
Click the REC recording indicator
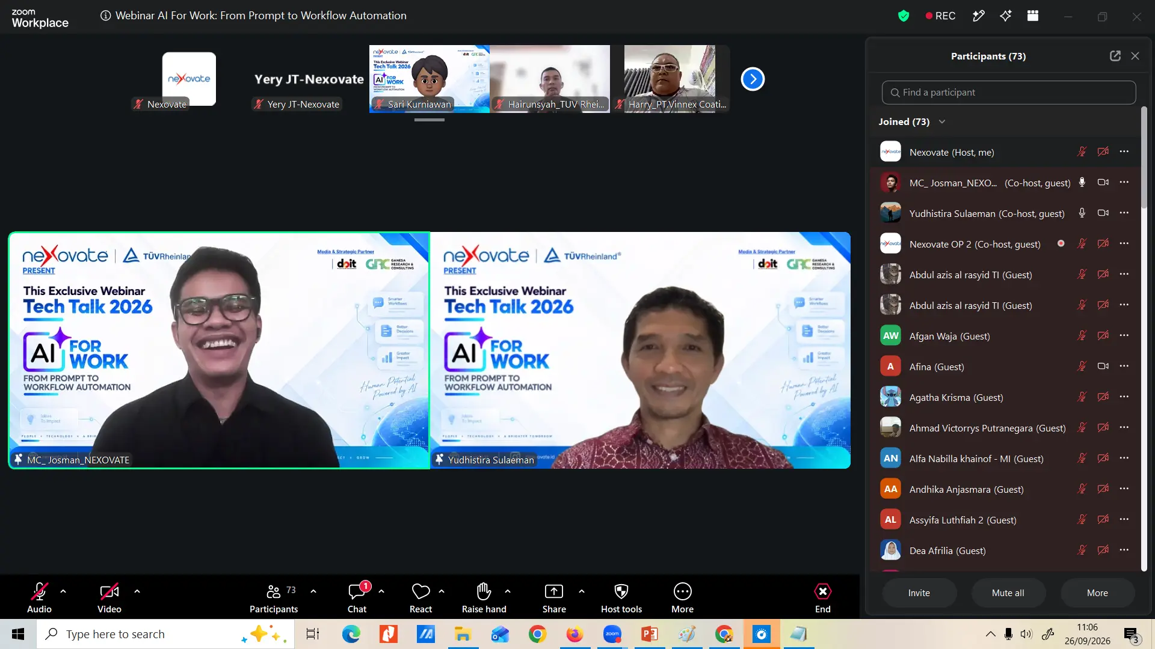point(940,16)
